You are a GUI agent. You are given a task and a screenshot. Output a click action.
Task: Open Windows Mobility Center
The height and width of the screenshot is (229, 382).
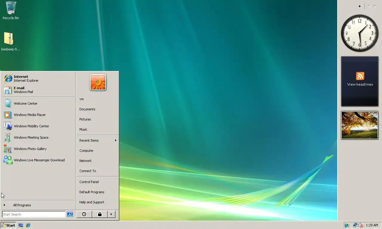[x=38, y=126]
